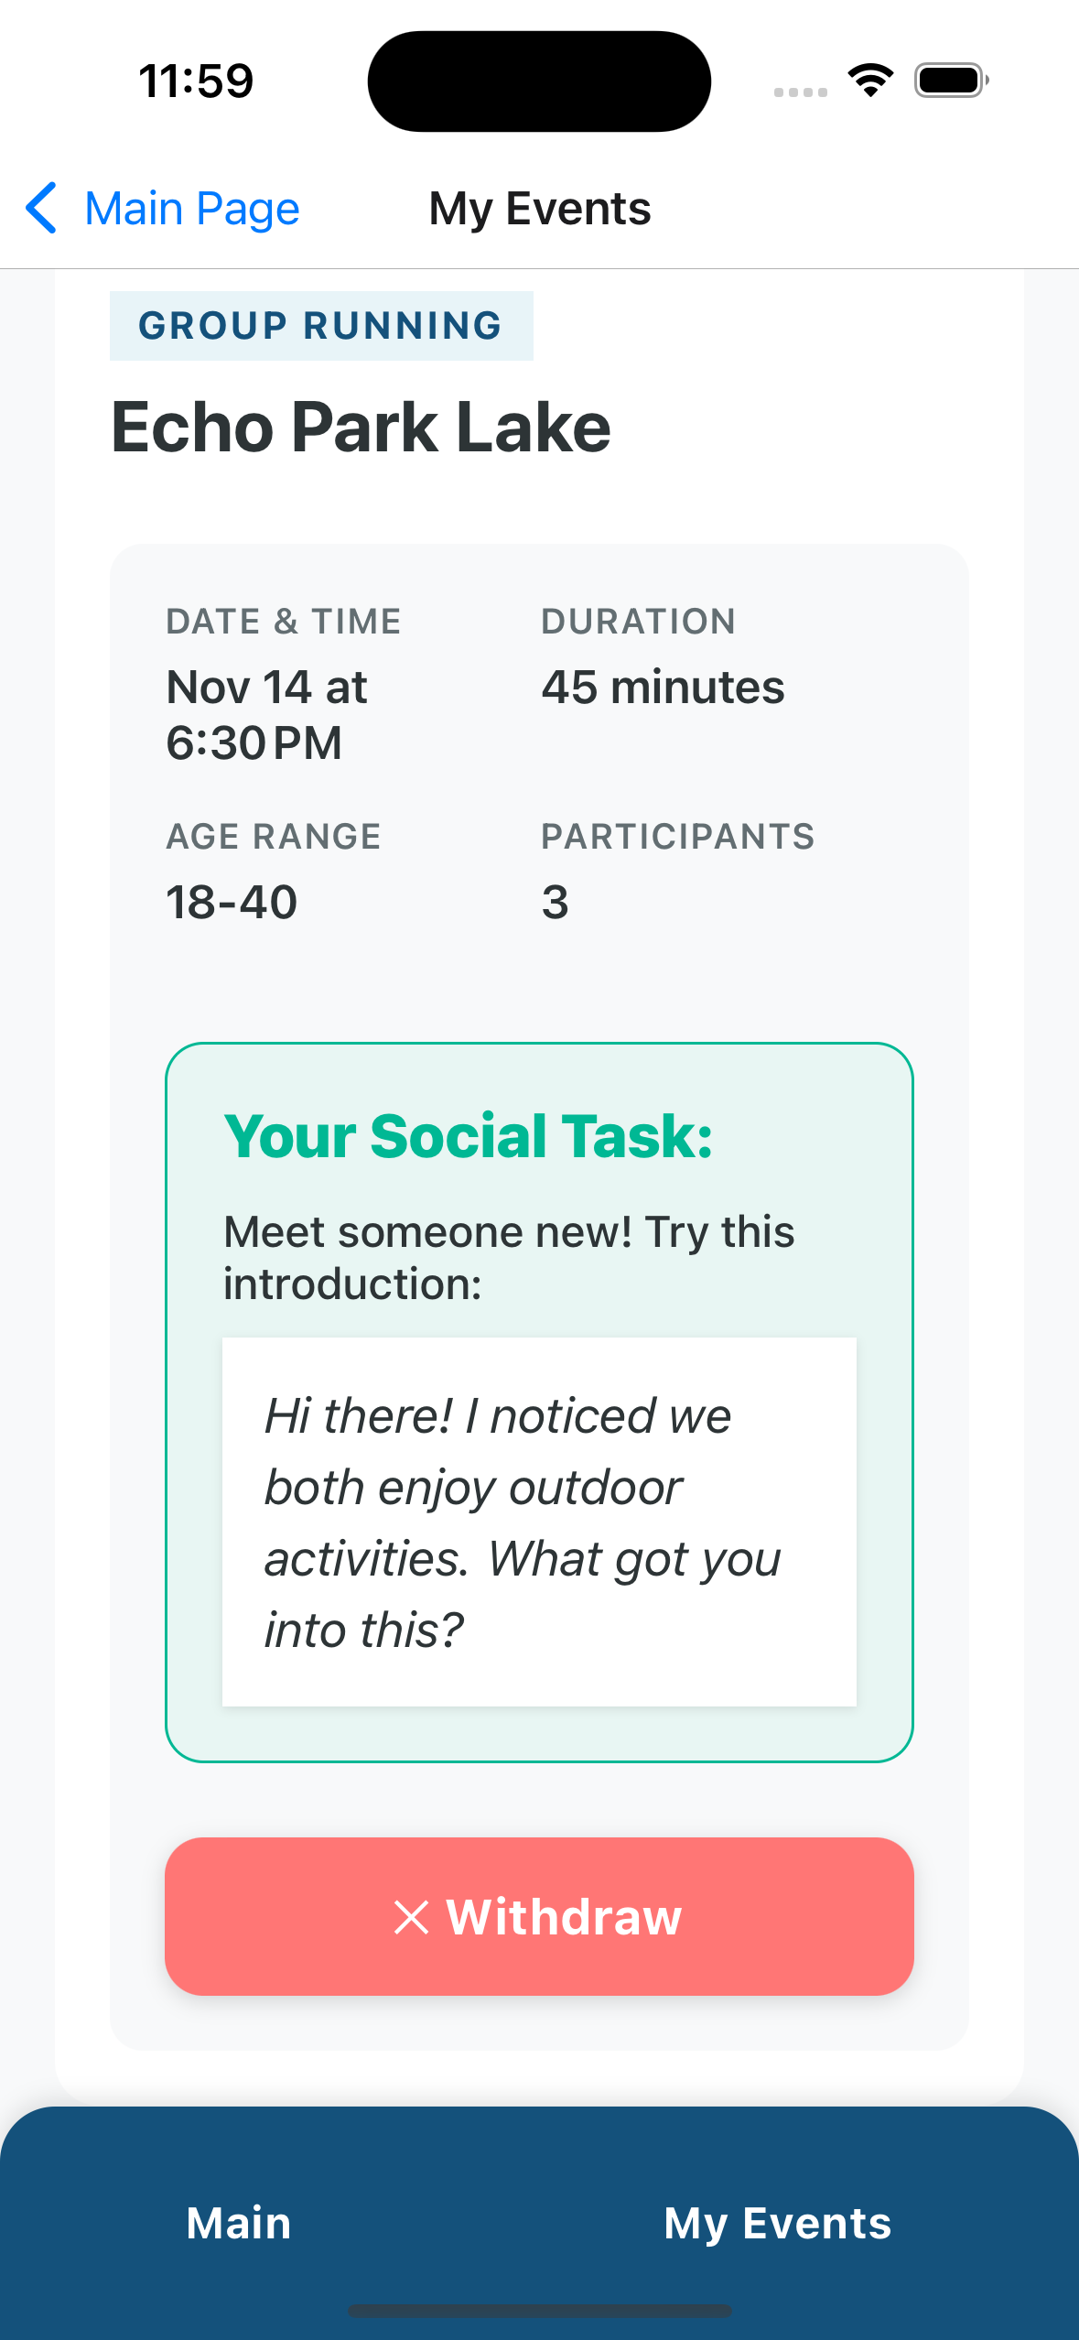Tap the Nov 14 at 6:30 PM date
Image resolution: width=1079 pixels, height=2340 pixels.
coord(266,714)
